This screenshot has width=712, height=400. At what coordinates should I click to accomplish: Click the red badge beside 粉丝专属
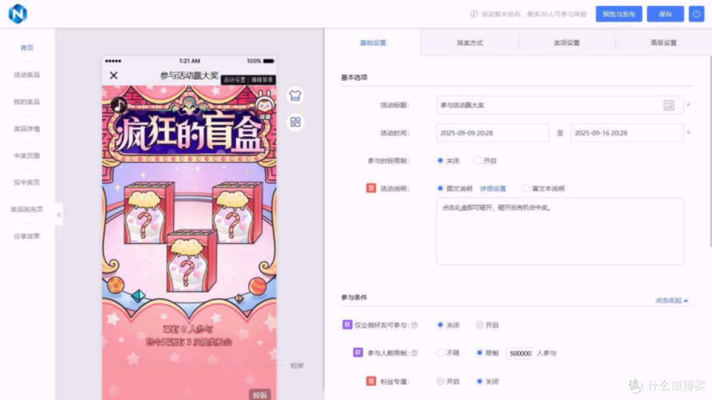point(371,382)
